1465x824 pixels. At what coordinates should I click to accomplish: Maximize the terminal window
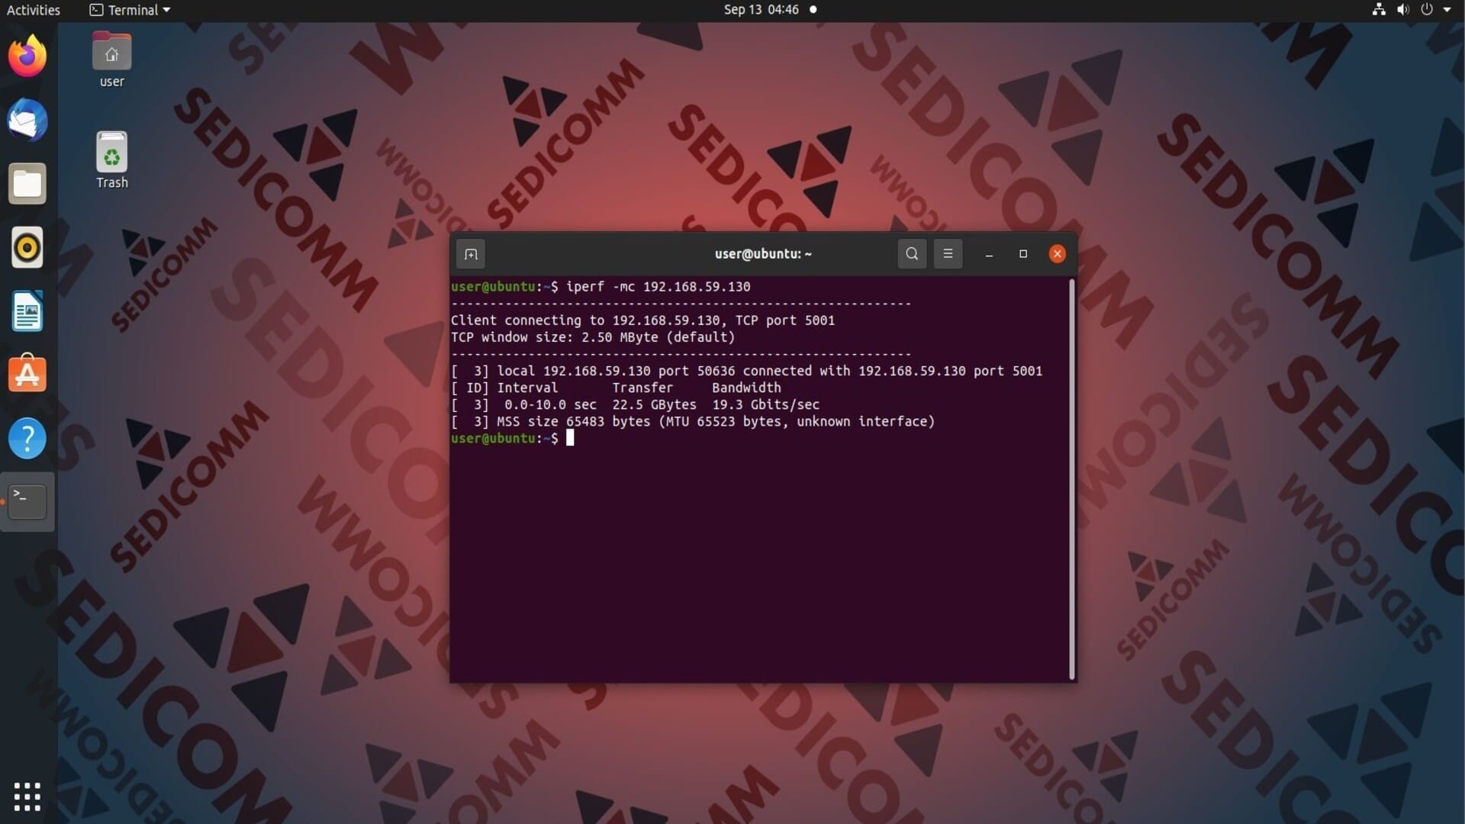[1023, 254]
